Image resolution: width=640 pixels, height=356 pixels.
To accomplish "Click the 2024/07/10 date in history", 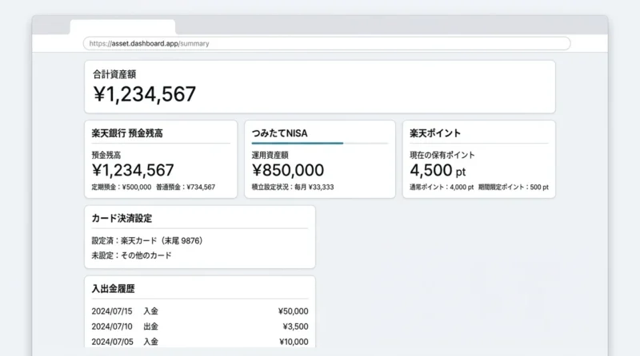I will (112, 326).
